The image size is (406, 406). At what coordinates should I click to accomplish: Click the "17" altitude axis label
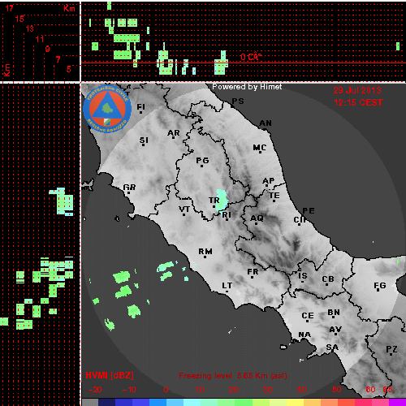pos(10,8)
